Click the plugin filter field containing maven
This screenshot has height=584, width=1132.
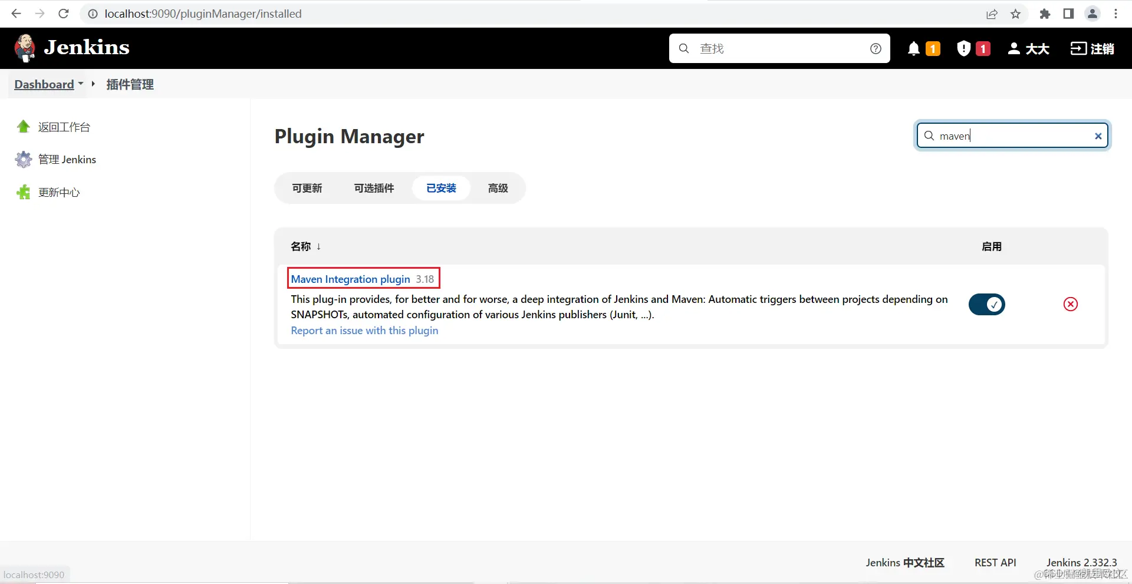pos(1012,136)
